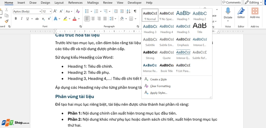Align text left
This screenshot has width=266, height=128.
coord(87,19)
